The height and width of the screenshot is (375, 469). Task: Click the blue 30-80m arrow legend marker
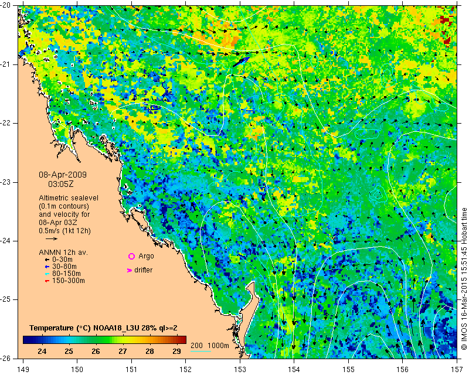click(47, 267)
